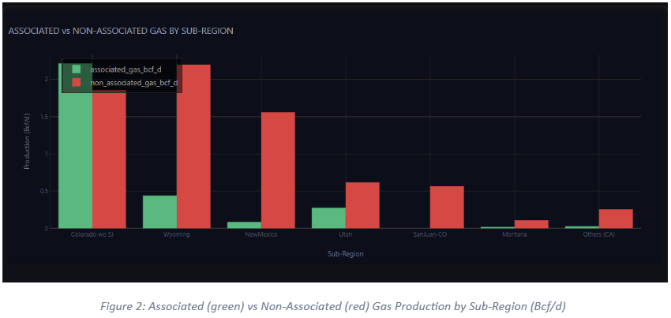
Task: Click the green Utah associated bar
Action: 328,218
